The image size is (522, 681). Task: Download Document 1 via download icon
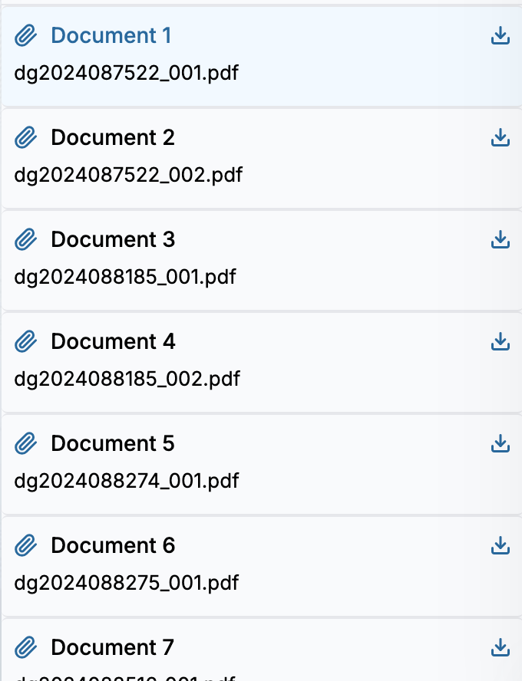point(500,36)
